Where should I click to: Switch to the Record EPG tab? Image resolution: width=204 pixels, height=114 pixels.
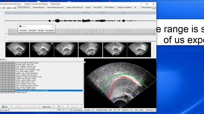point(98,8)
